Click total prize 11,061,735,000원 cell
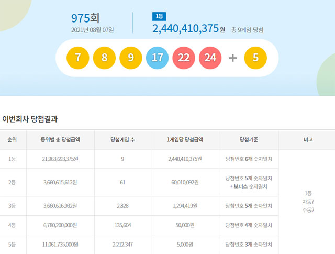Screen dimensions: 335x254 point(60,245)
